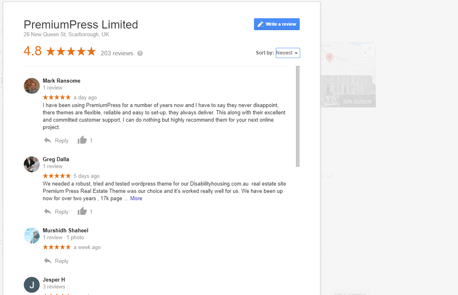The height and width of the screenshot is (295, 458).
Task: Click the reply arrow under Mark Ransome's review
Action: 48,140
